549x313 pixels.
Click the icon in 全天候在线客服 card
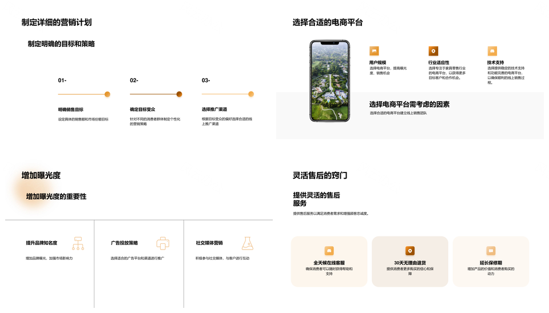329,251
